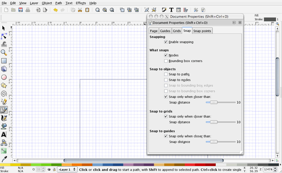Toggle layer visibility eye in status bar
The height and width of the screenshot is (173, 282).
49,169
